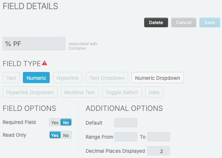Screen dimensions: 222x158
Task: Set Required Field to No
Action: coord(66,123)
